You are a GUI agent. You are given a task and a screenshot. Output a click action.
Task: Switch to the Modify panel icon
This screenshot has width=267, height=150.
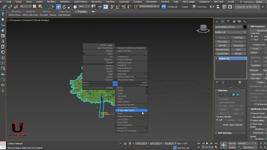coord(222,22)
